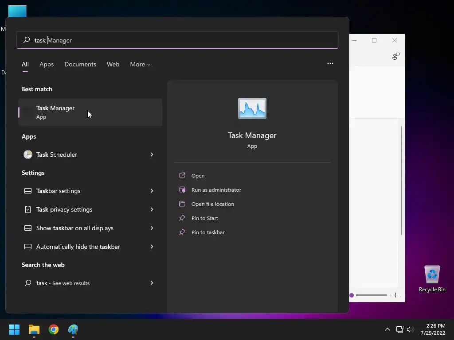Open the clock and date flyout
The height and width of the screenshot is (340, 454).
(x=433, y=329)
